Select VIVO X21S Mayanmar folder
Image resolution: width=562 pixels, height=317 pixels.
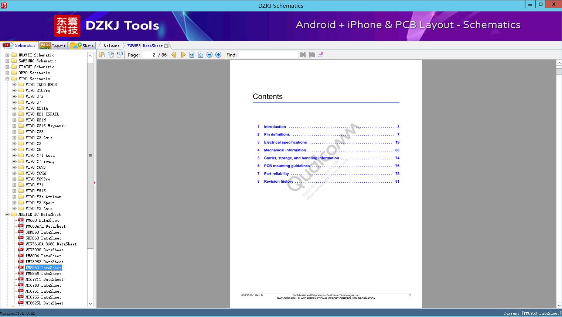(45, 126)
